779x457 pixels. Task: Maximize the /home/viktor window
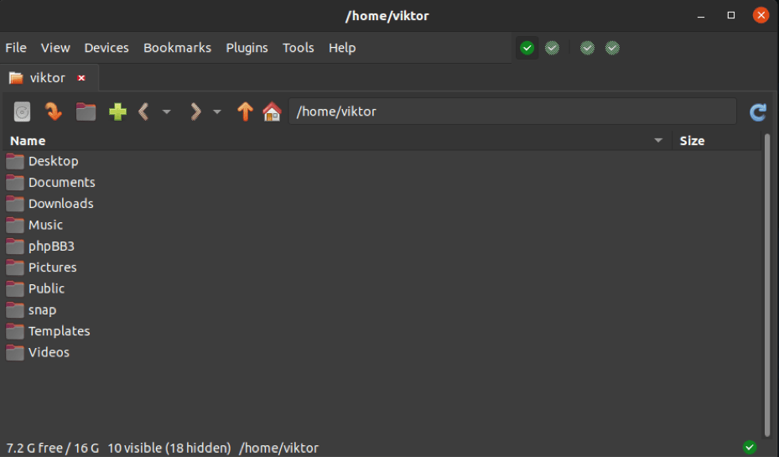(x=731, y=15)
